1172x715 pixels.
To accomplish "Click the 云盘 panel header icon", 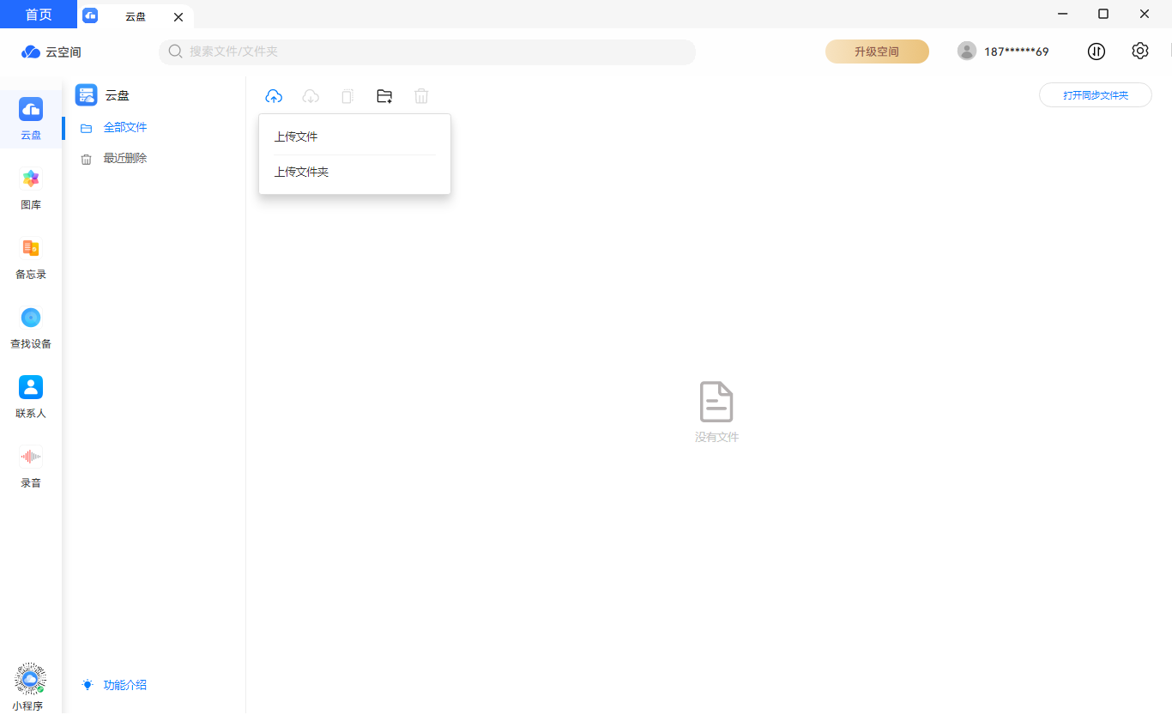I will 86,95.
